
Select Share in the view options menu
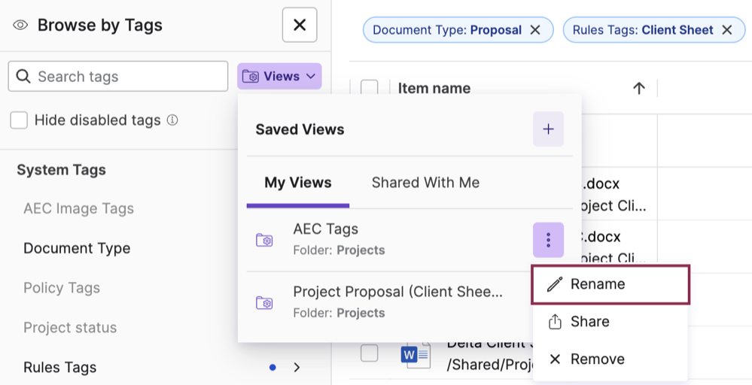point(589,322)
